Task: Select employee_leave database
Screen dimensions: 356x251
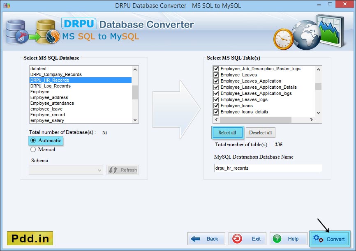Action: click(x=81, y=109)
